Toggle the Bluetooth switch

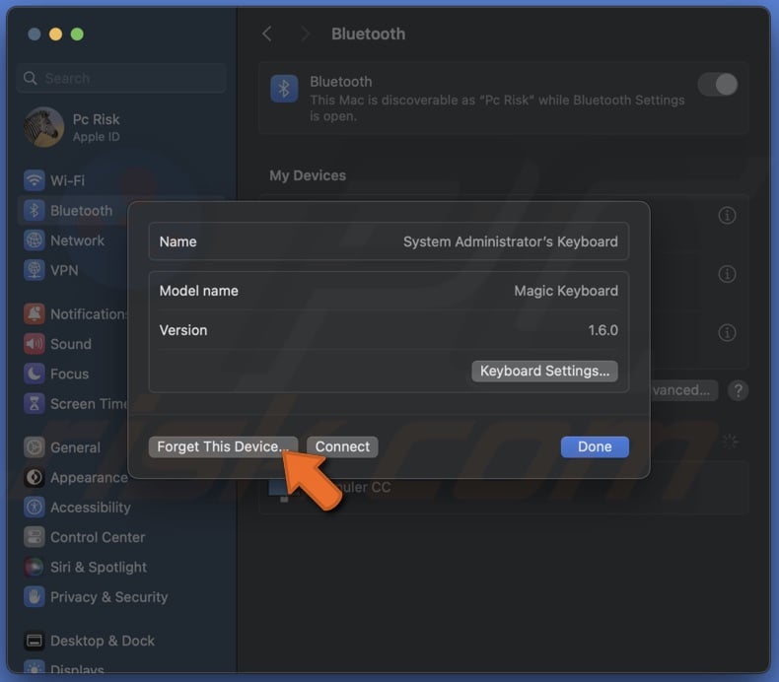click(718, 85)
